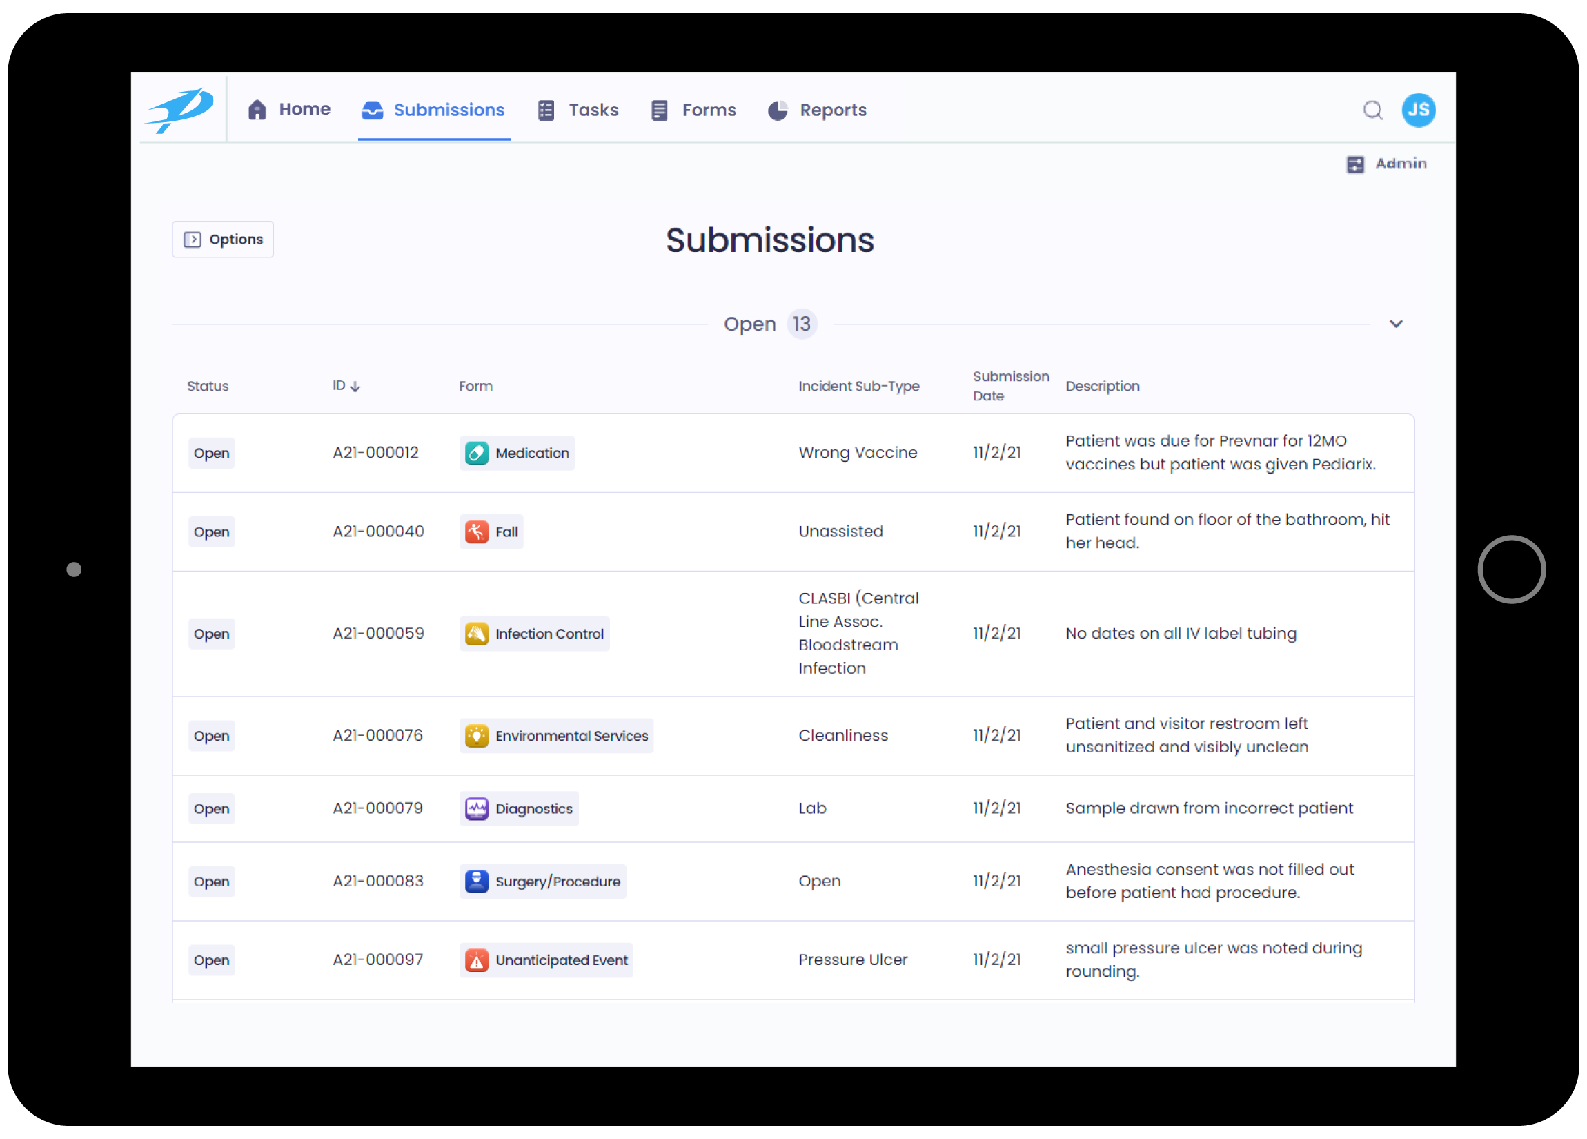Click the Medication form icon
Screen dimensions: 1587x1139
477,453
